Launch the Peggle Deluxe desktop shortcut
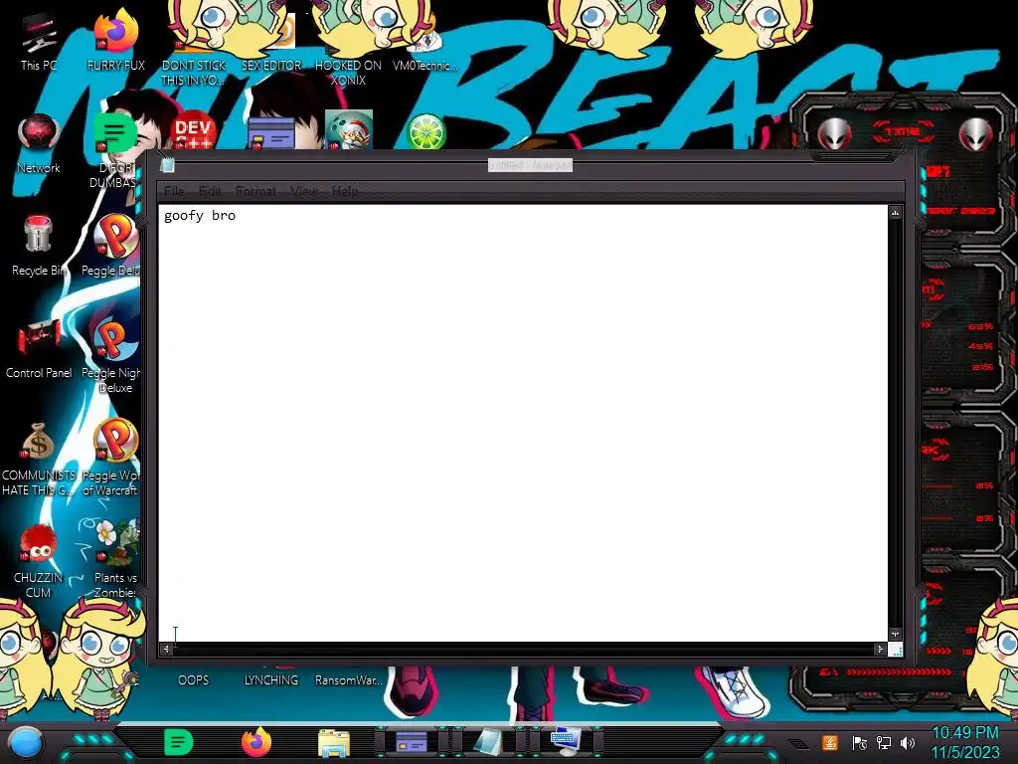This screenshot has width=1018, height=764. pyautogui.click(x=115, y=246)
